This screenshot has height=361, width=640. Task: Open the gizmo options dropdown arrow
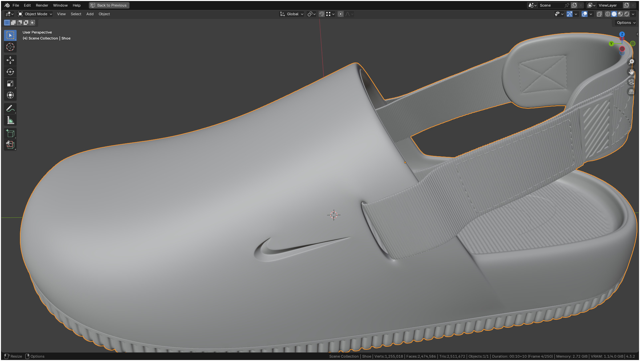[576, 14]
